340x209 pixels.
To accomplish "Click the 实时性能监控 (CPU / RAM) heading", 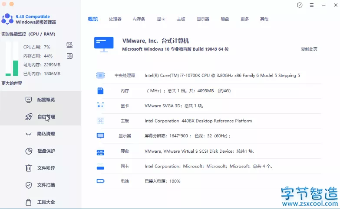I will 28,34.
